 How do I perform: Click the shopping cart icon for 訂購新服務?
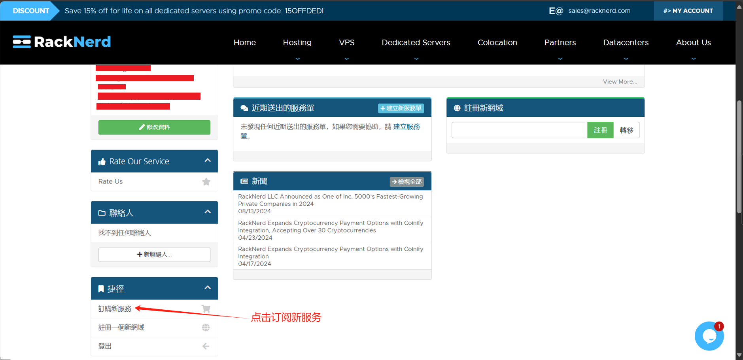(206, 309)
